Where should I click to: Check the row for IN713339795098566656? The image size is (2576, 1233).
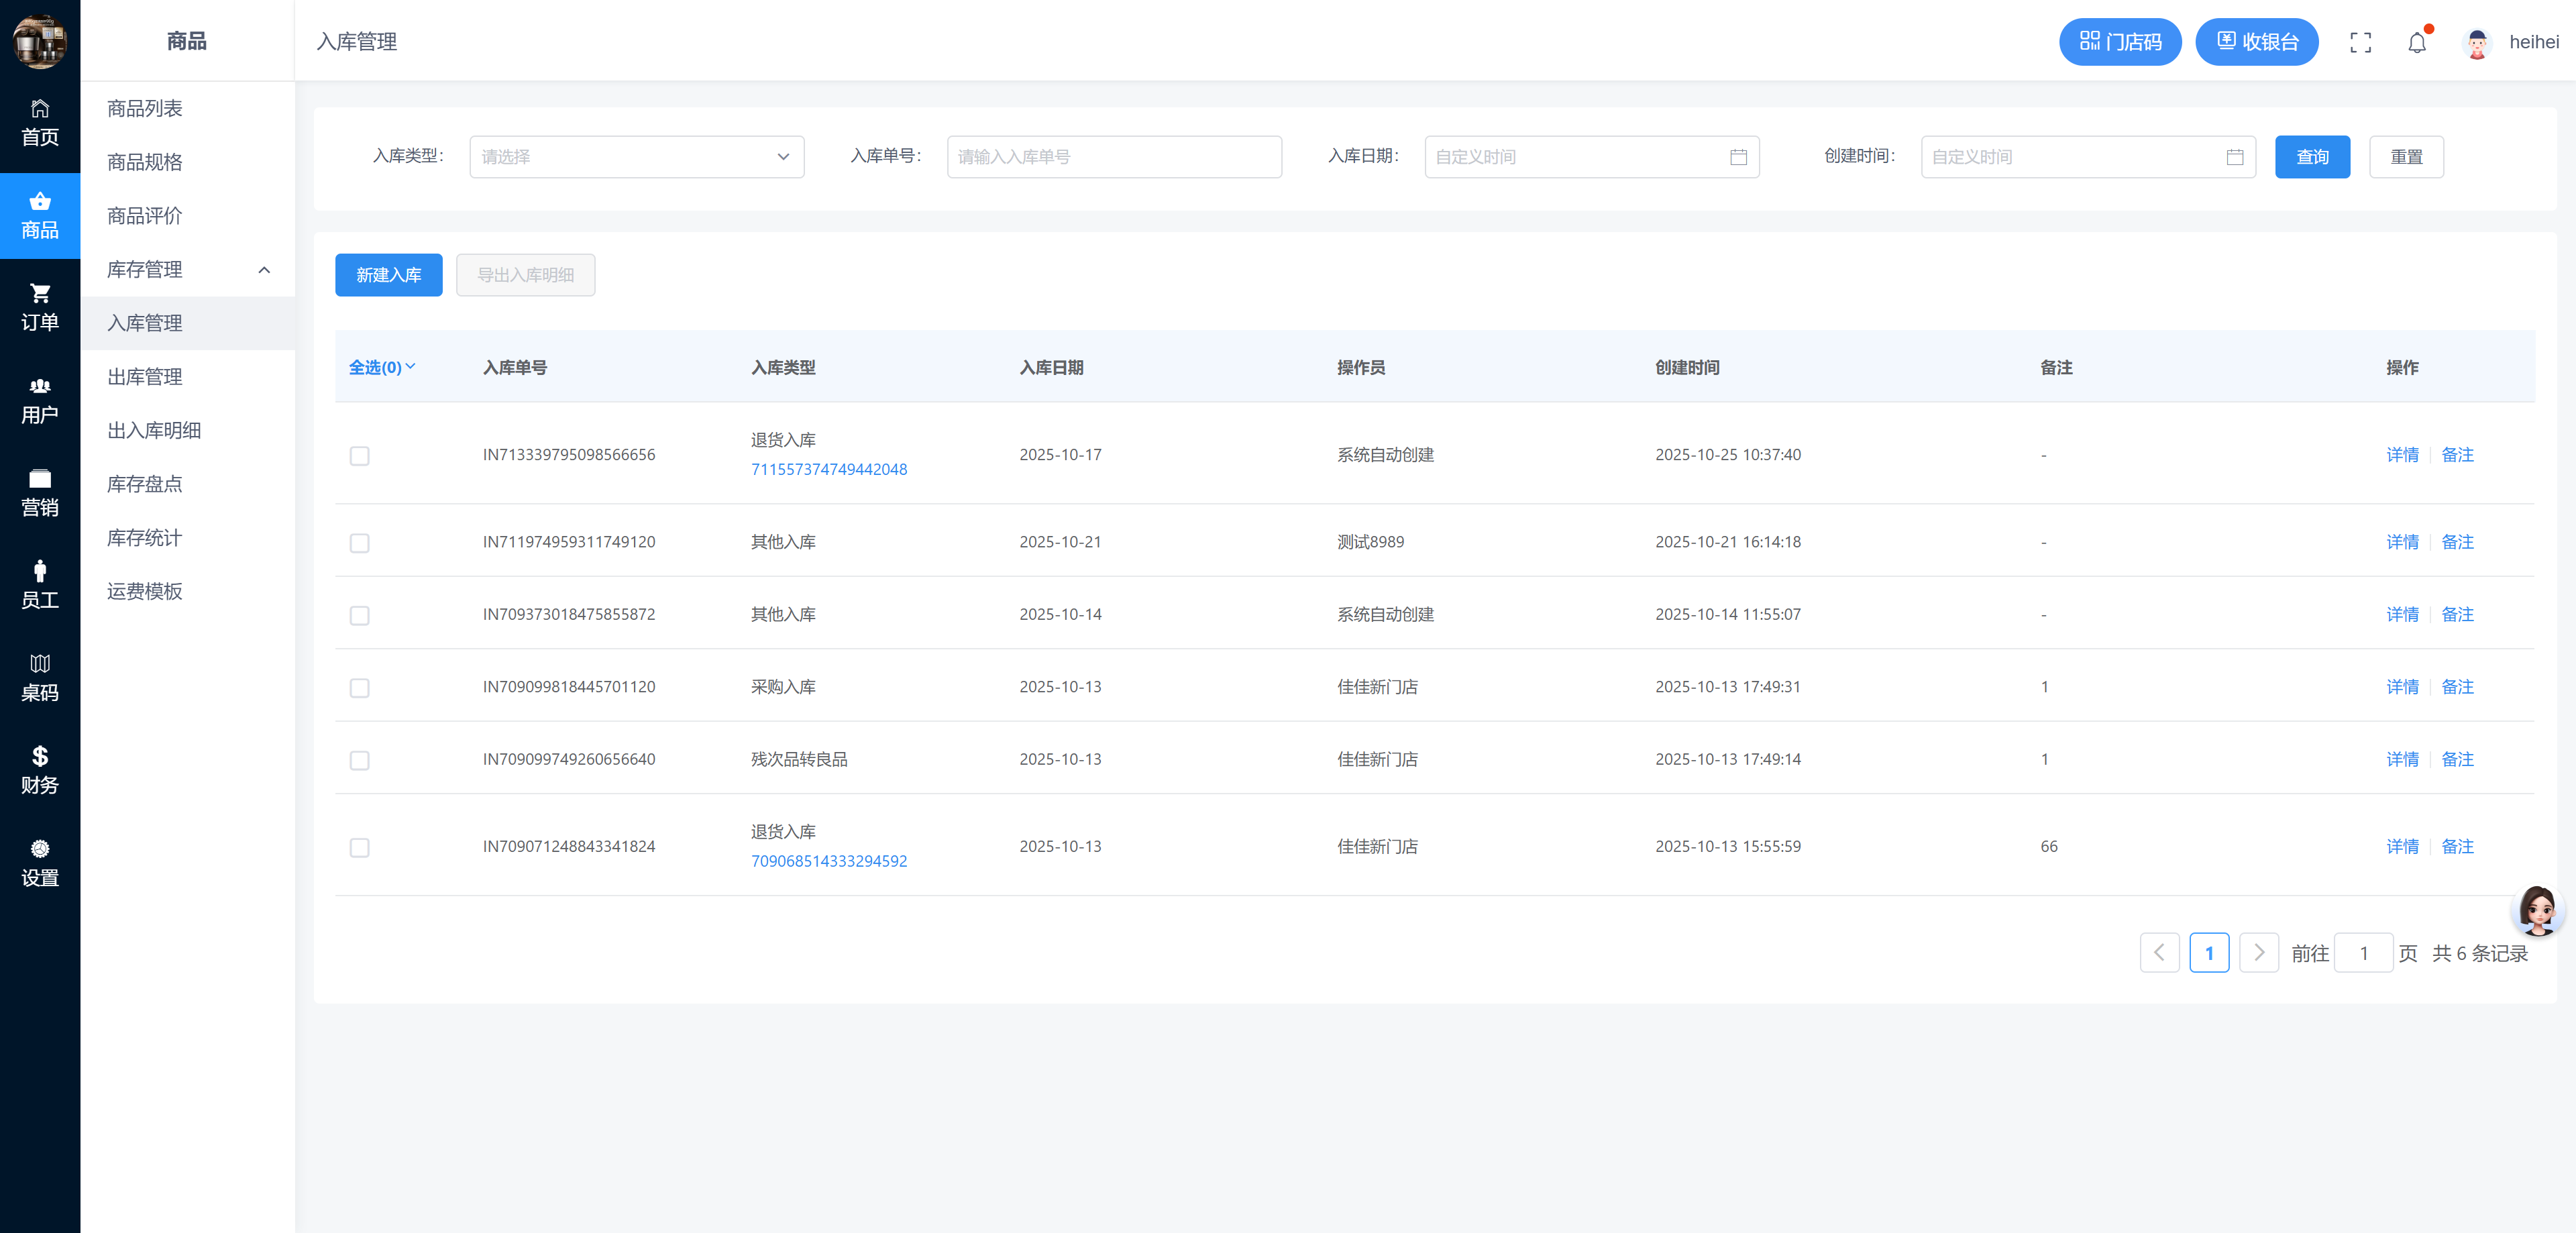[x=360, y=456]
